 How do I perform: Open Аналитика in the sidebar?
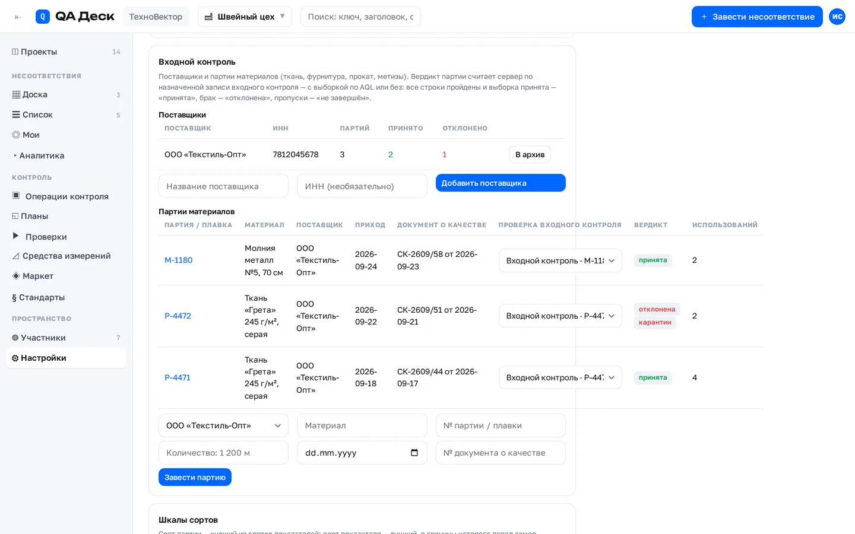tap(66, 155)
